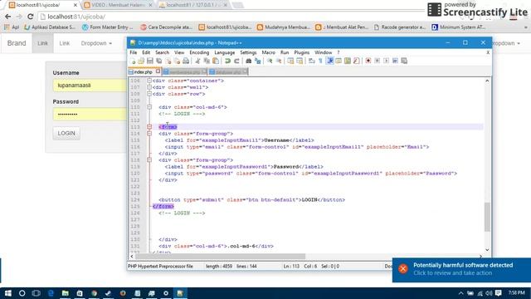This screenshot has height=299, width=531.
Task: Collapse fold marker on line 108 row div
Action: point(149,94)
